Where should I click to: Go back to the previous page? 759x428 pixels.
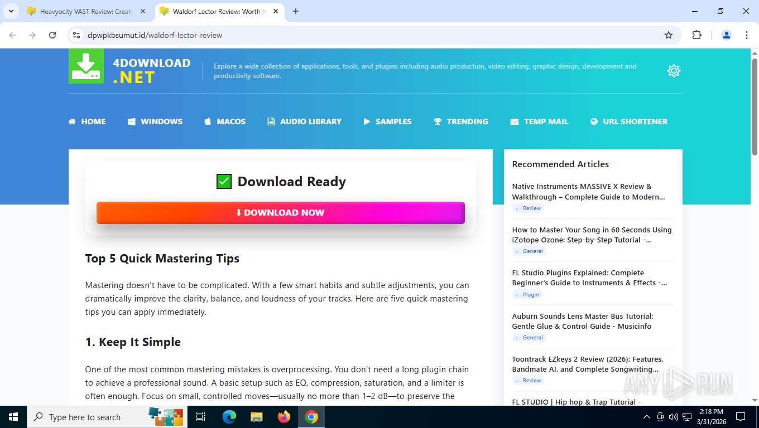pyautogui.click(x=12, y=35)
